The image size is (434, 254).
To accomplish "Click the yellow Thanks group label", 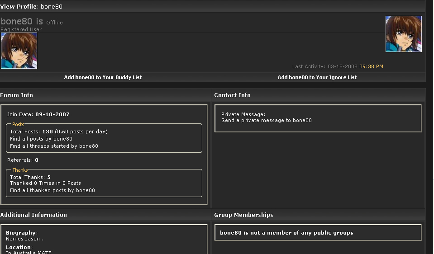I will tap(20, 170).
